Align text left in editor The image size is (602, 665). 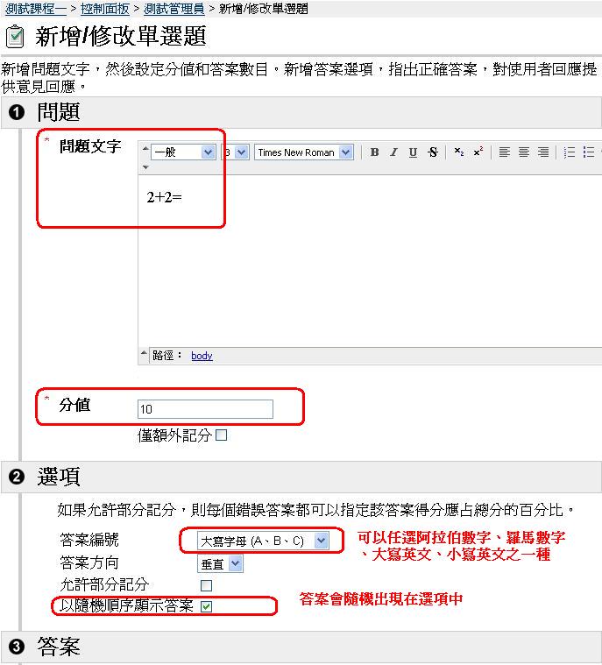505,152
